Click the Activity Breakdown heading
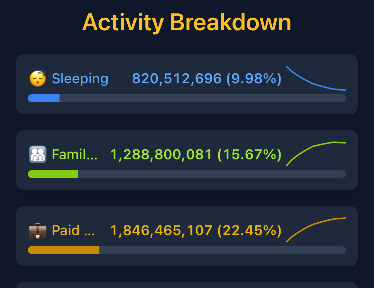Image resolution: width=374 pixels, height=288 pixels. tap(187, 22)
